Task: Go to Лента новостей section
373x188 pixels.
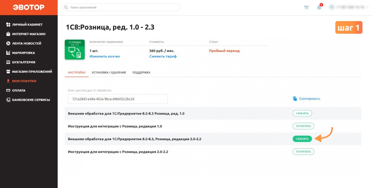Action: (x=27, y=43)
